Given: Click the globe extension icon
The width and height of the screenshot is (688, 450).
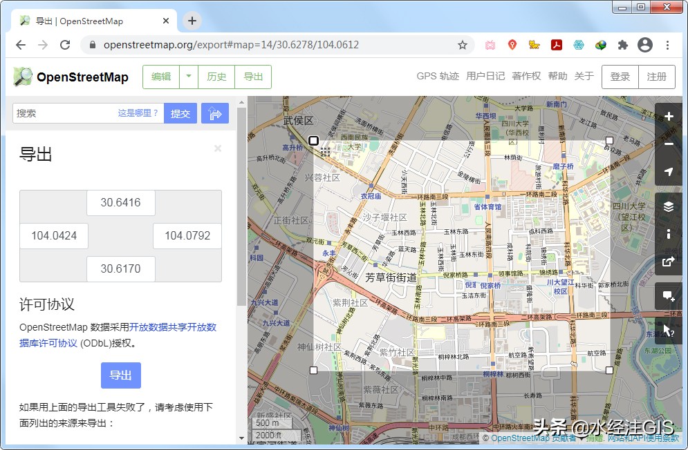Looking at the screenshot, I should click(x=601, y=45).
